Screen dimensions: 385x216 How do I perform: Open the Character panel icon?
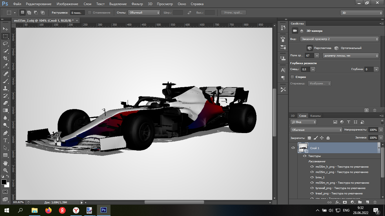click(283, 70)
